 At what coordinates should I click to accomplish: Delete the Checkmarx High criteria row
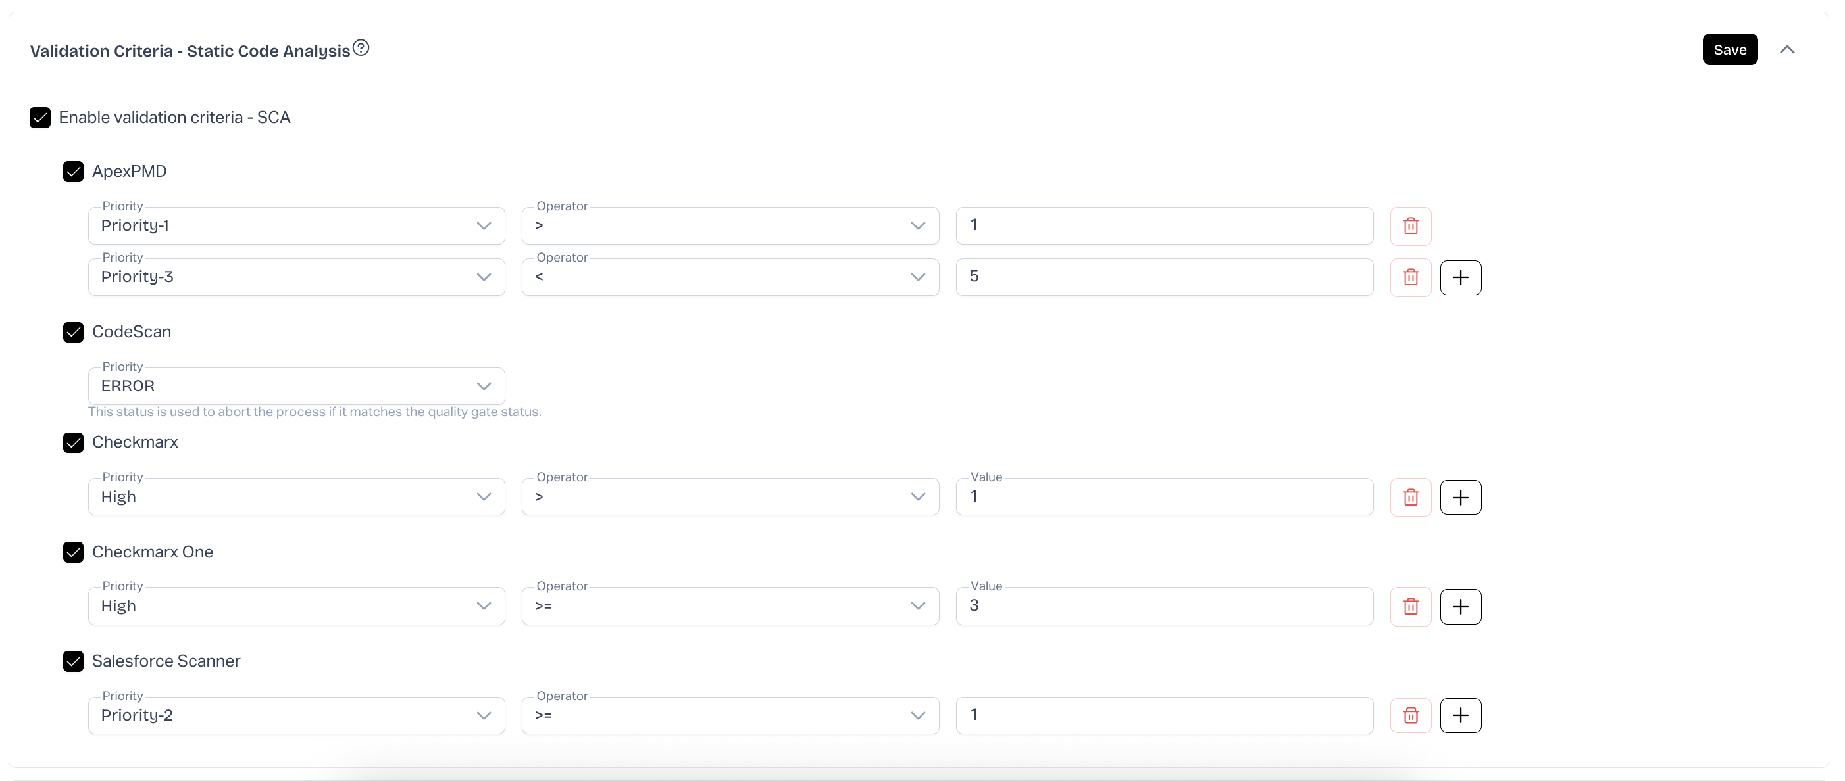coord(1410,498)
